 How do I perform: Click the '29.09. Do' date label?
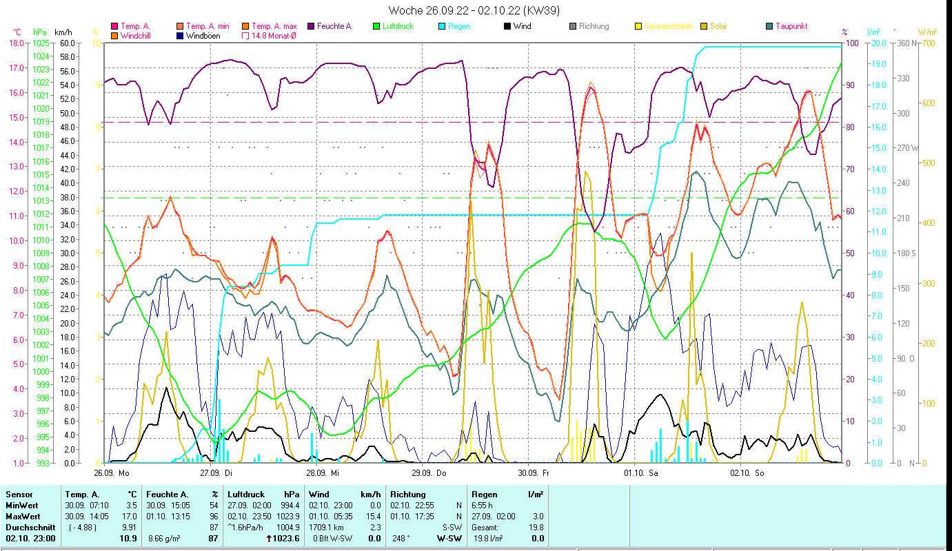pyautogui.click(x=429, y=473)
